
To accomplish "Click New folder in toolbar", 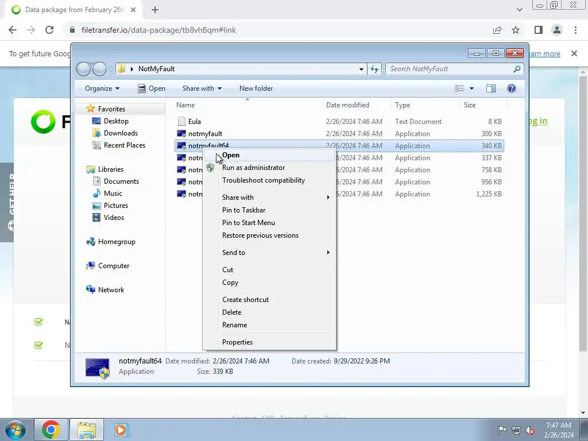I will [256, 88].
